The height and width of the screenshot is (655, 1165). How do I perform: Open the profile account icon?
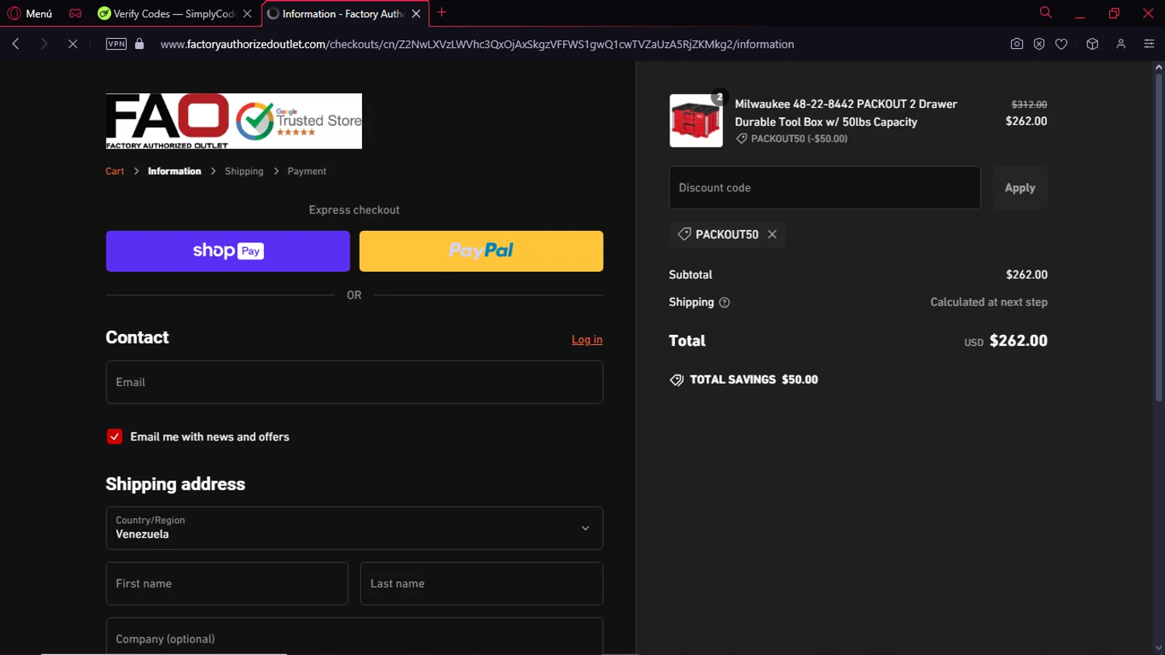point(1121,44)
